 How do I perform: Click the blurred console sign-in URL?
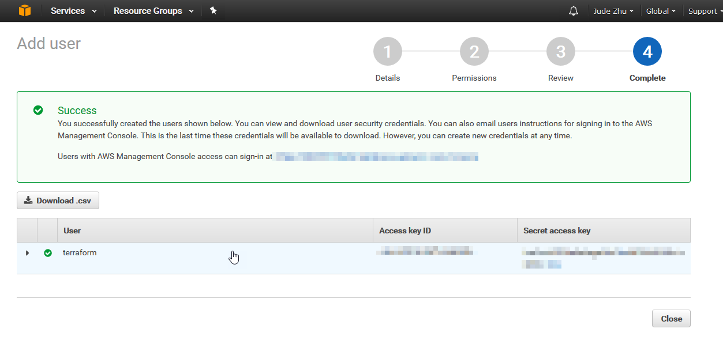coord(376,156)
